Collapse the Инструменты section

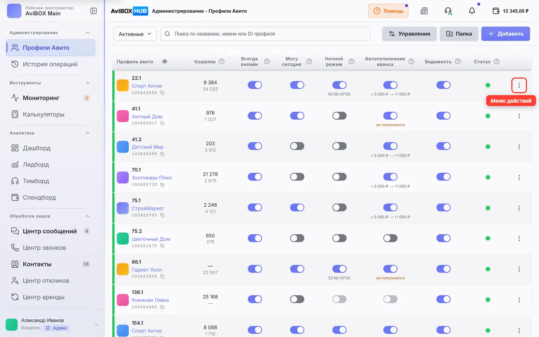tap(88, 83)
